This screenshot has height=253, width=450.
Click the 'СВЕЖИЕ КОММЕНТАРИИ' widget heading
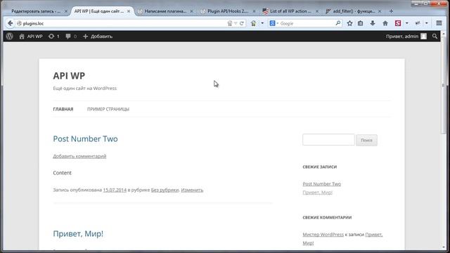click(x=327, y=217)
